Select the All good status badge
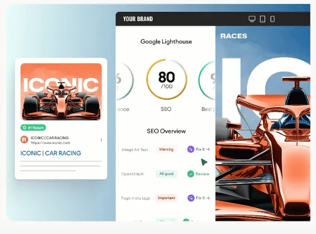The width and height of the screenshot is (316, 234). coord(166,174)
